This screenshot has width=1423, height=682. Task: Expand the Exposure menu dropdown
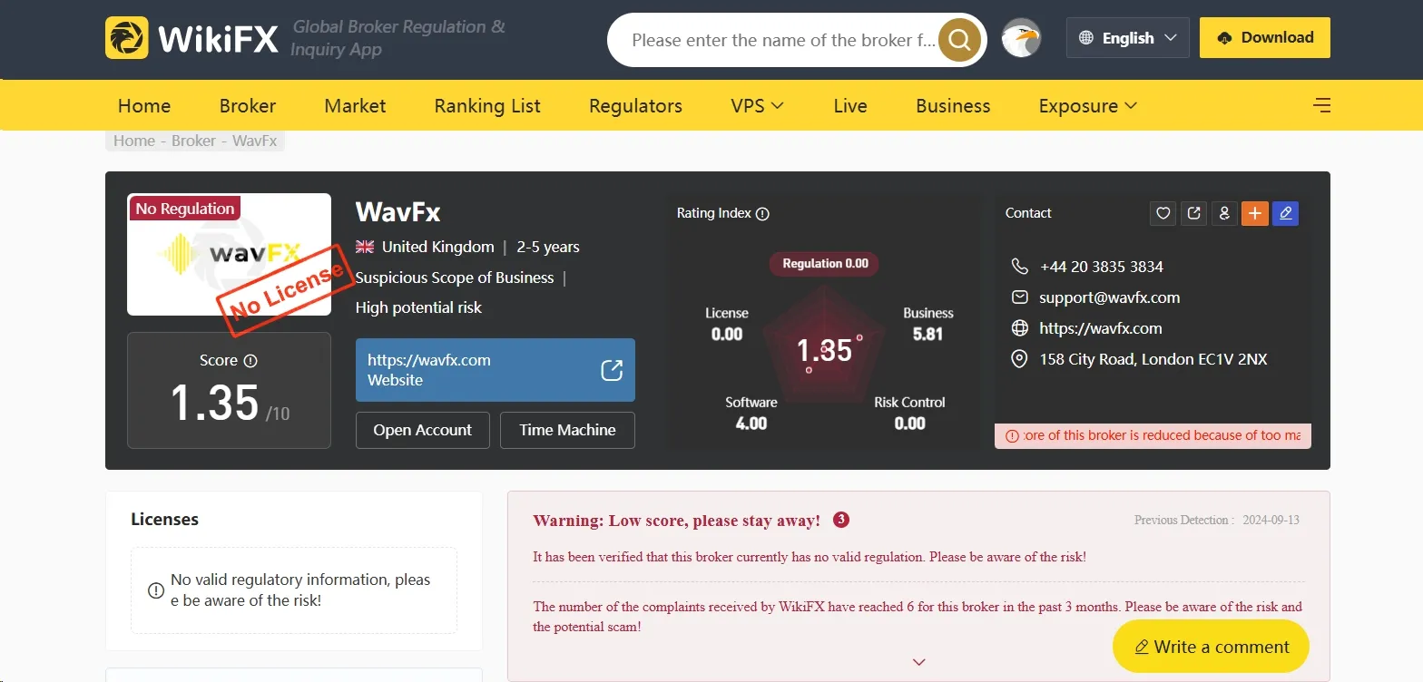1087,105
